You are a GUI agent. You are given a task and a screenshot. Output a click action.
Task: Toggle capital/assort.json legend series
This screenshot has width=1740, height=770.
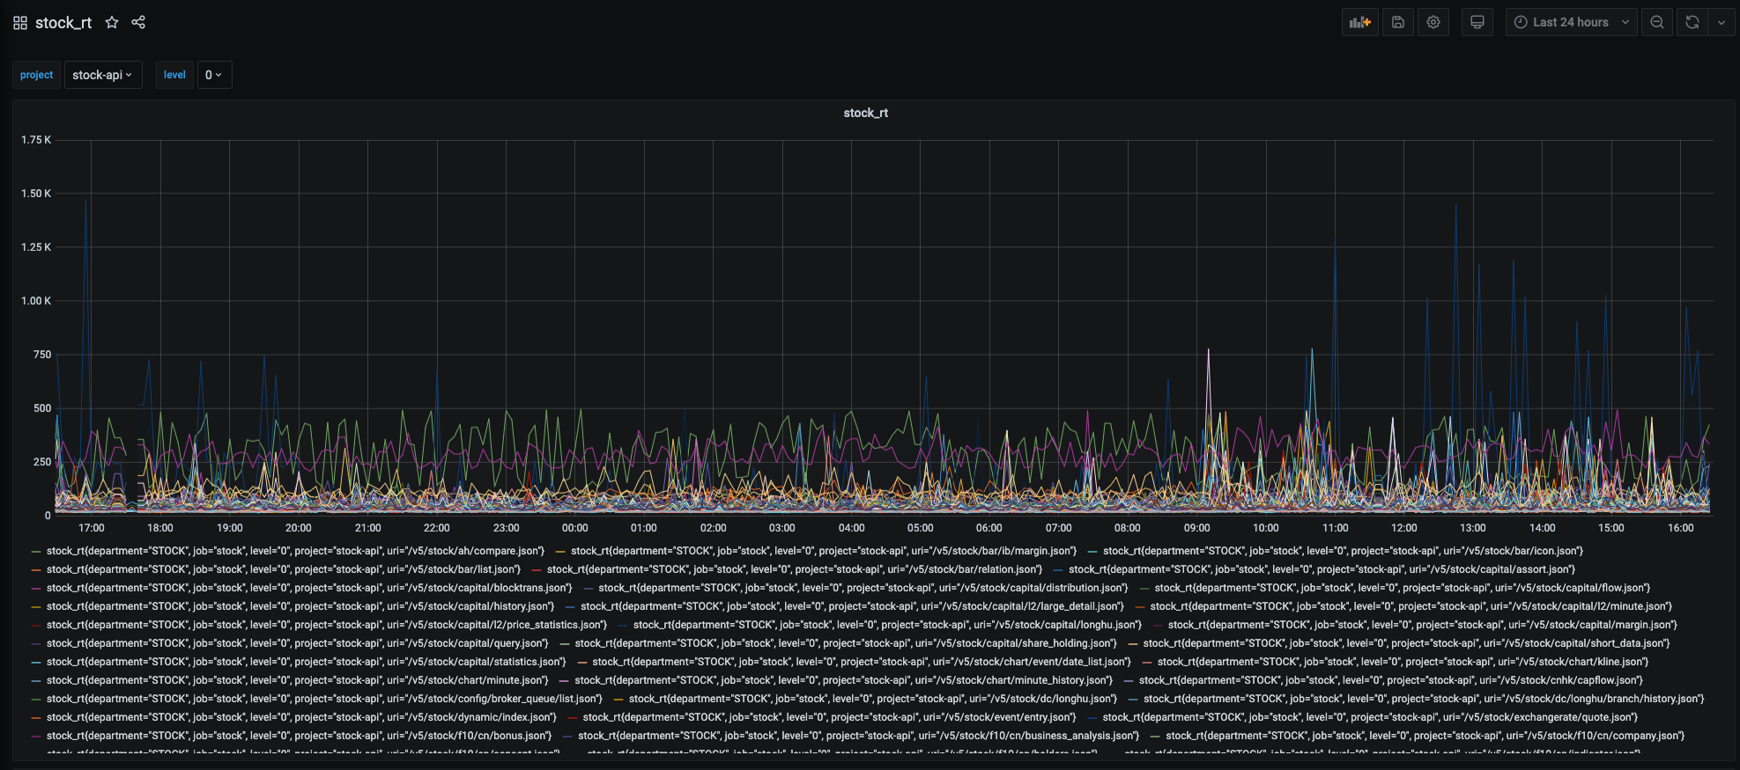[x=1322, y=569]
